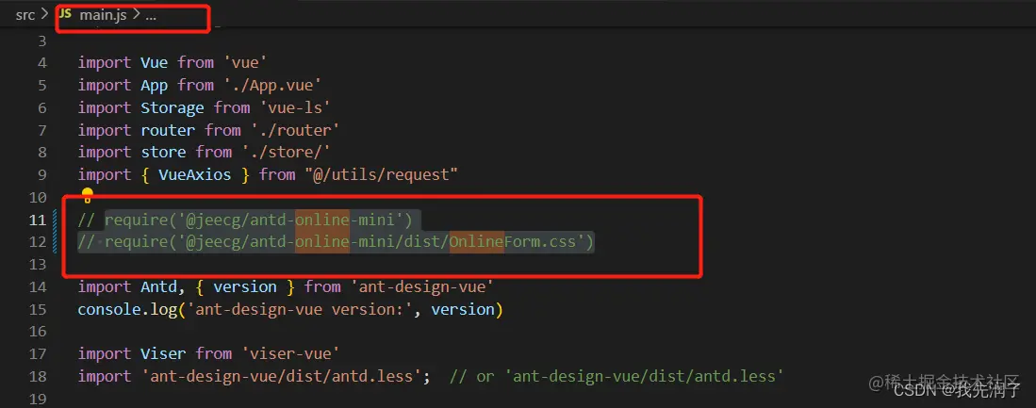Image resolution: width=1036 pixels, height=408 pixels.
Task: Click Storage identifier on line 6
Action: click(x=173, y=107)
